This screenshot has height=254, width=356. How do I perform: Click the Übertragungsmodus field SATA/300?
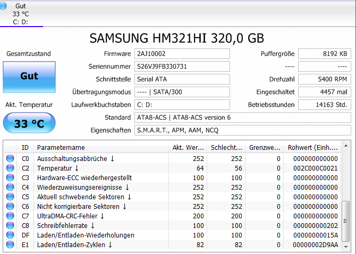coord(182,92)
